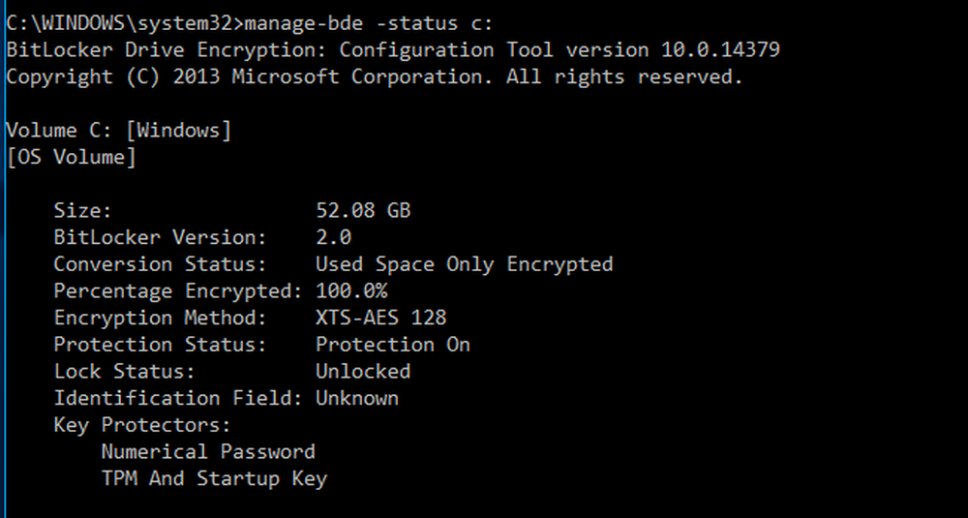Click the Unlocked value

[x=363, y=371]
